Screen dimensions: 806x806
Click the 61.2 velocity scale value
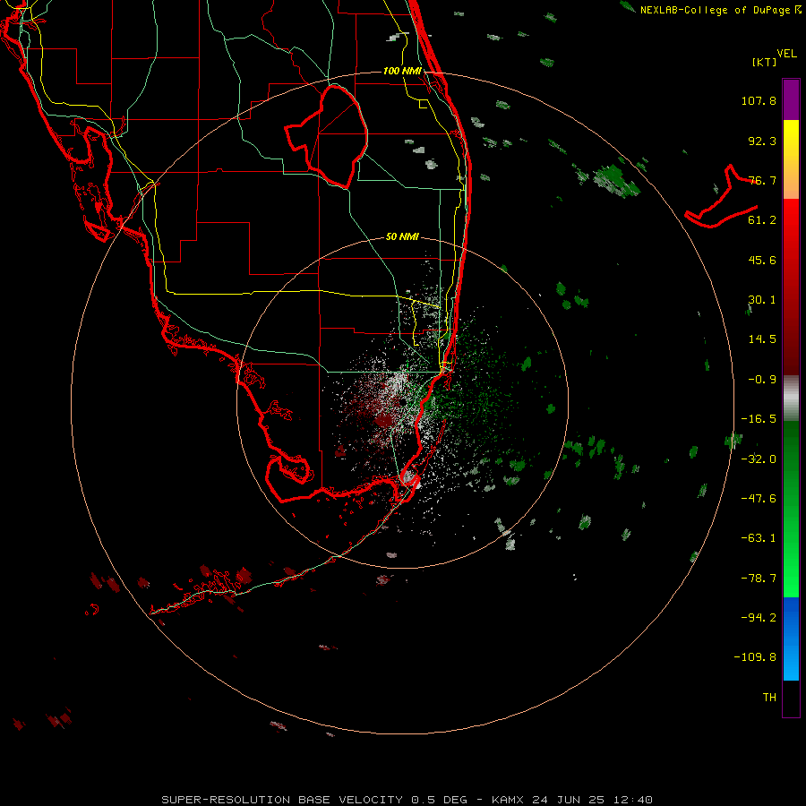(762, 220)
